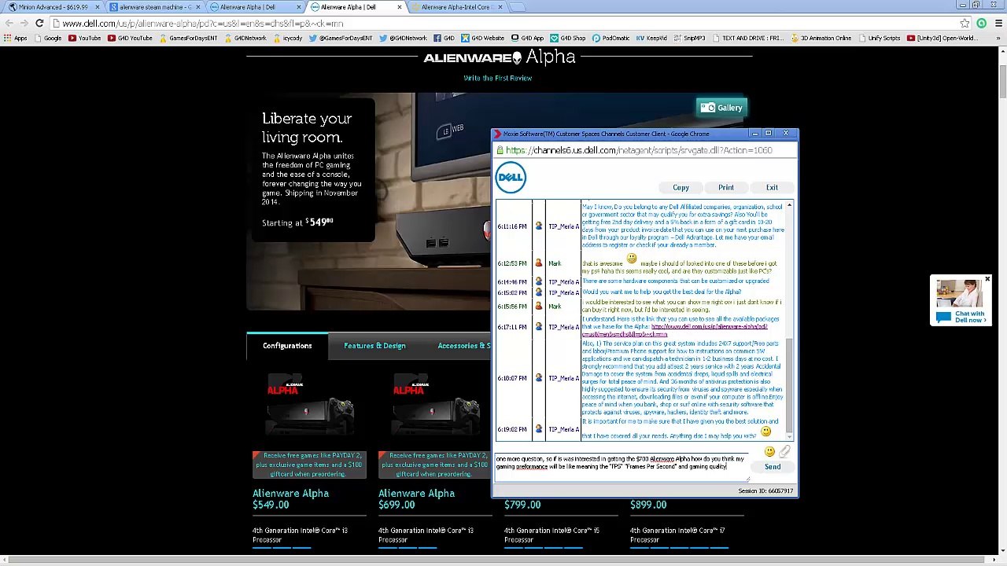Open the G4D YouTube bookmark
This screenshot has width=1007, height=566.
coord(130,38)
